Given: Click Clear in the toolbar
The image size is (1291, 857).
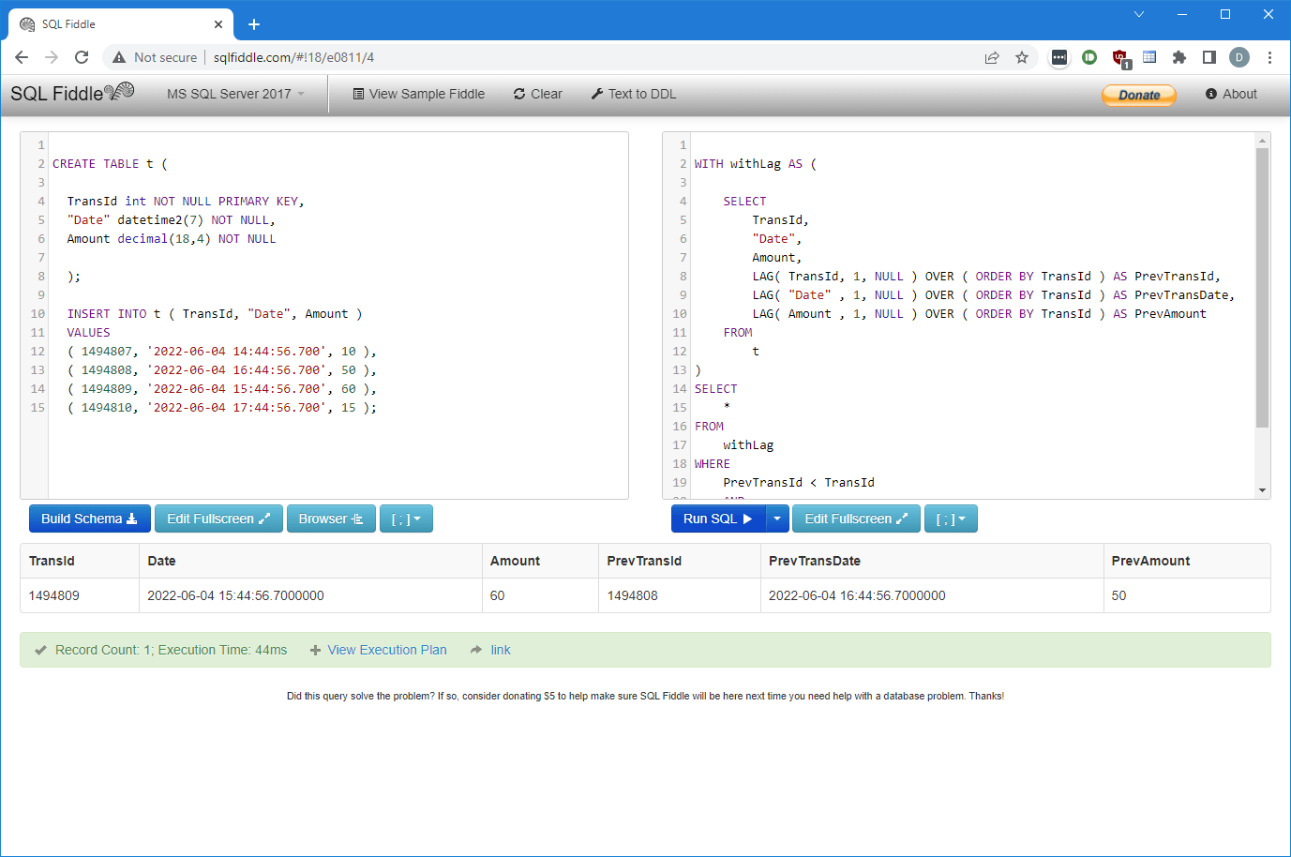Looking at the screenshot, I should tap(538, 94).
